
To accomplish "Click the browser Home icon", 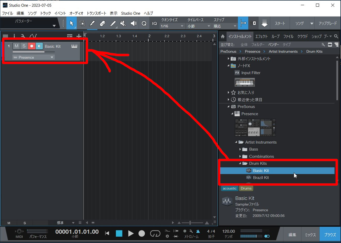I will [x=223, y=37].
